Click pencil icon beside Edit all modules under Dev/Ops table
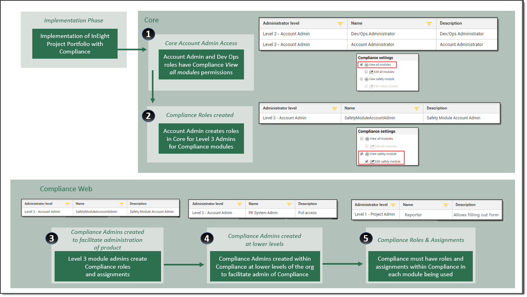 tap(372, 72)
